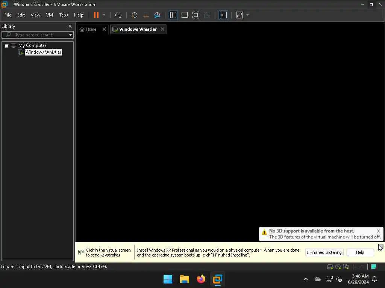Screen dimensions: 385x288
Task: Pause the virtual machine with the orange Suspend button
Action: coord(96,15)
